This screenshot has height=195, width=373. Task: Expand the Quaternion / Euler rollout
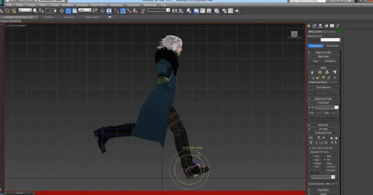[x=323, y=99]
